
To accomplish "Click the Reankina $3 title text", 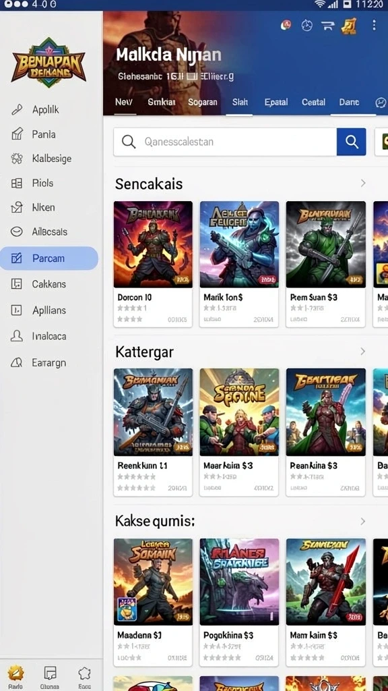I will point(314,466).
